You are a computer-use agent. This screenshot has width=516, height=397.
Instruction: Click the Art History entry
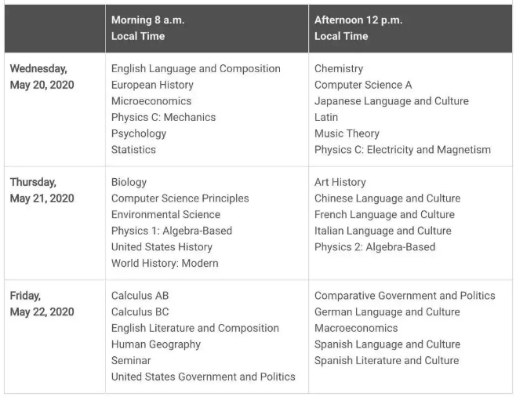pos(340,182)
